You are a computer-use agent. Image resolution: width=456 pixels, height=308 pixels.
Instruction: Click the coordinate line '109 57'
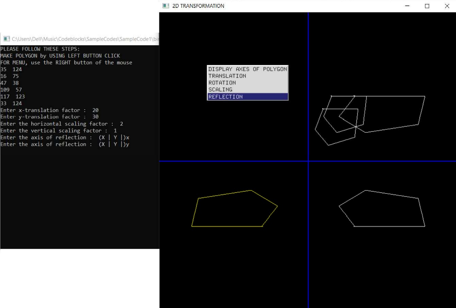click(11, 90)
